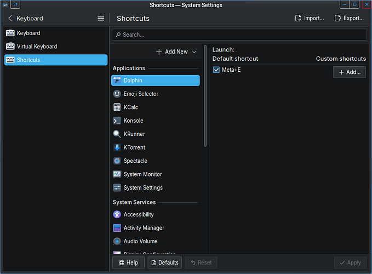372x274 pixels.
Task: Click the window menu icon in title bar
Action: [5, 4]
